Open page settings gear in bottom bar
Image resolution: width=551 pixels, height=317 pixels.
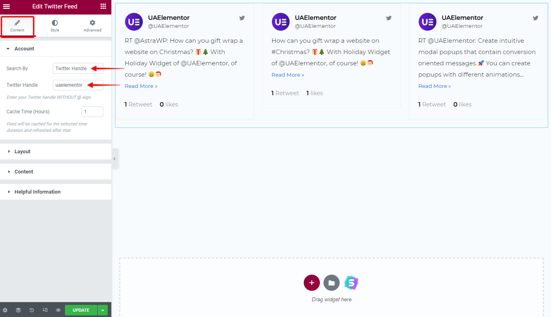(5, 310)
